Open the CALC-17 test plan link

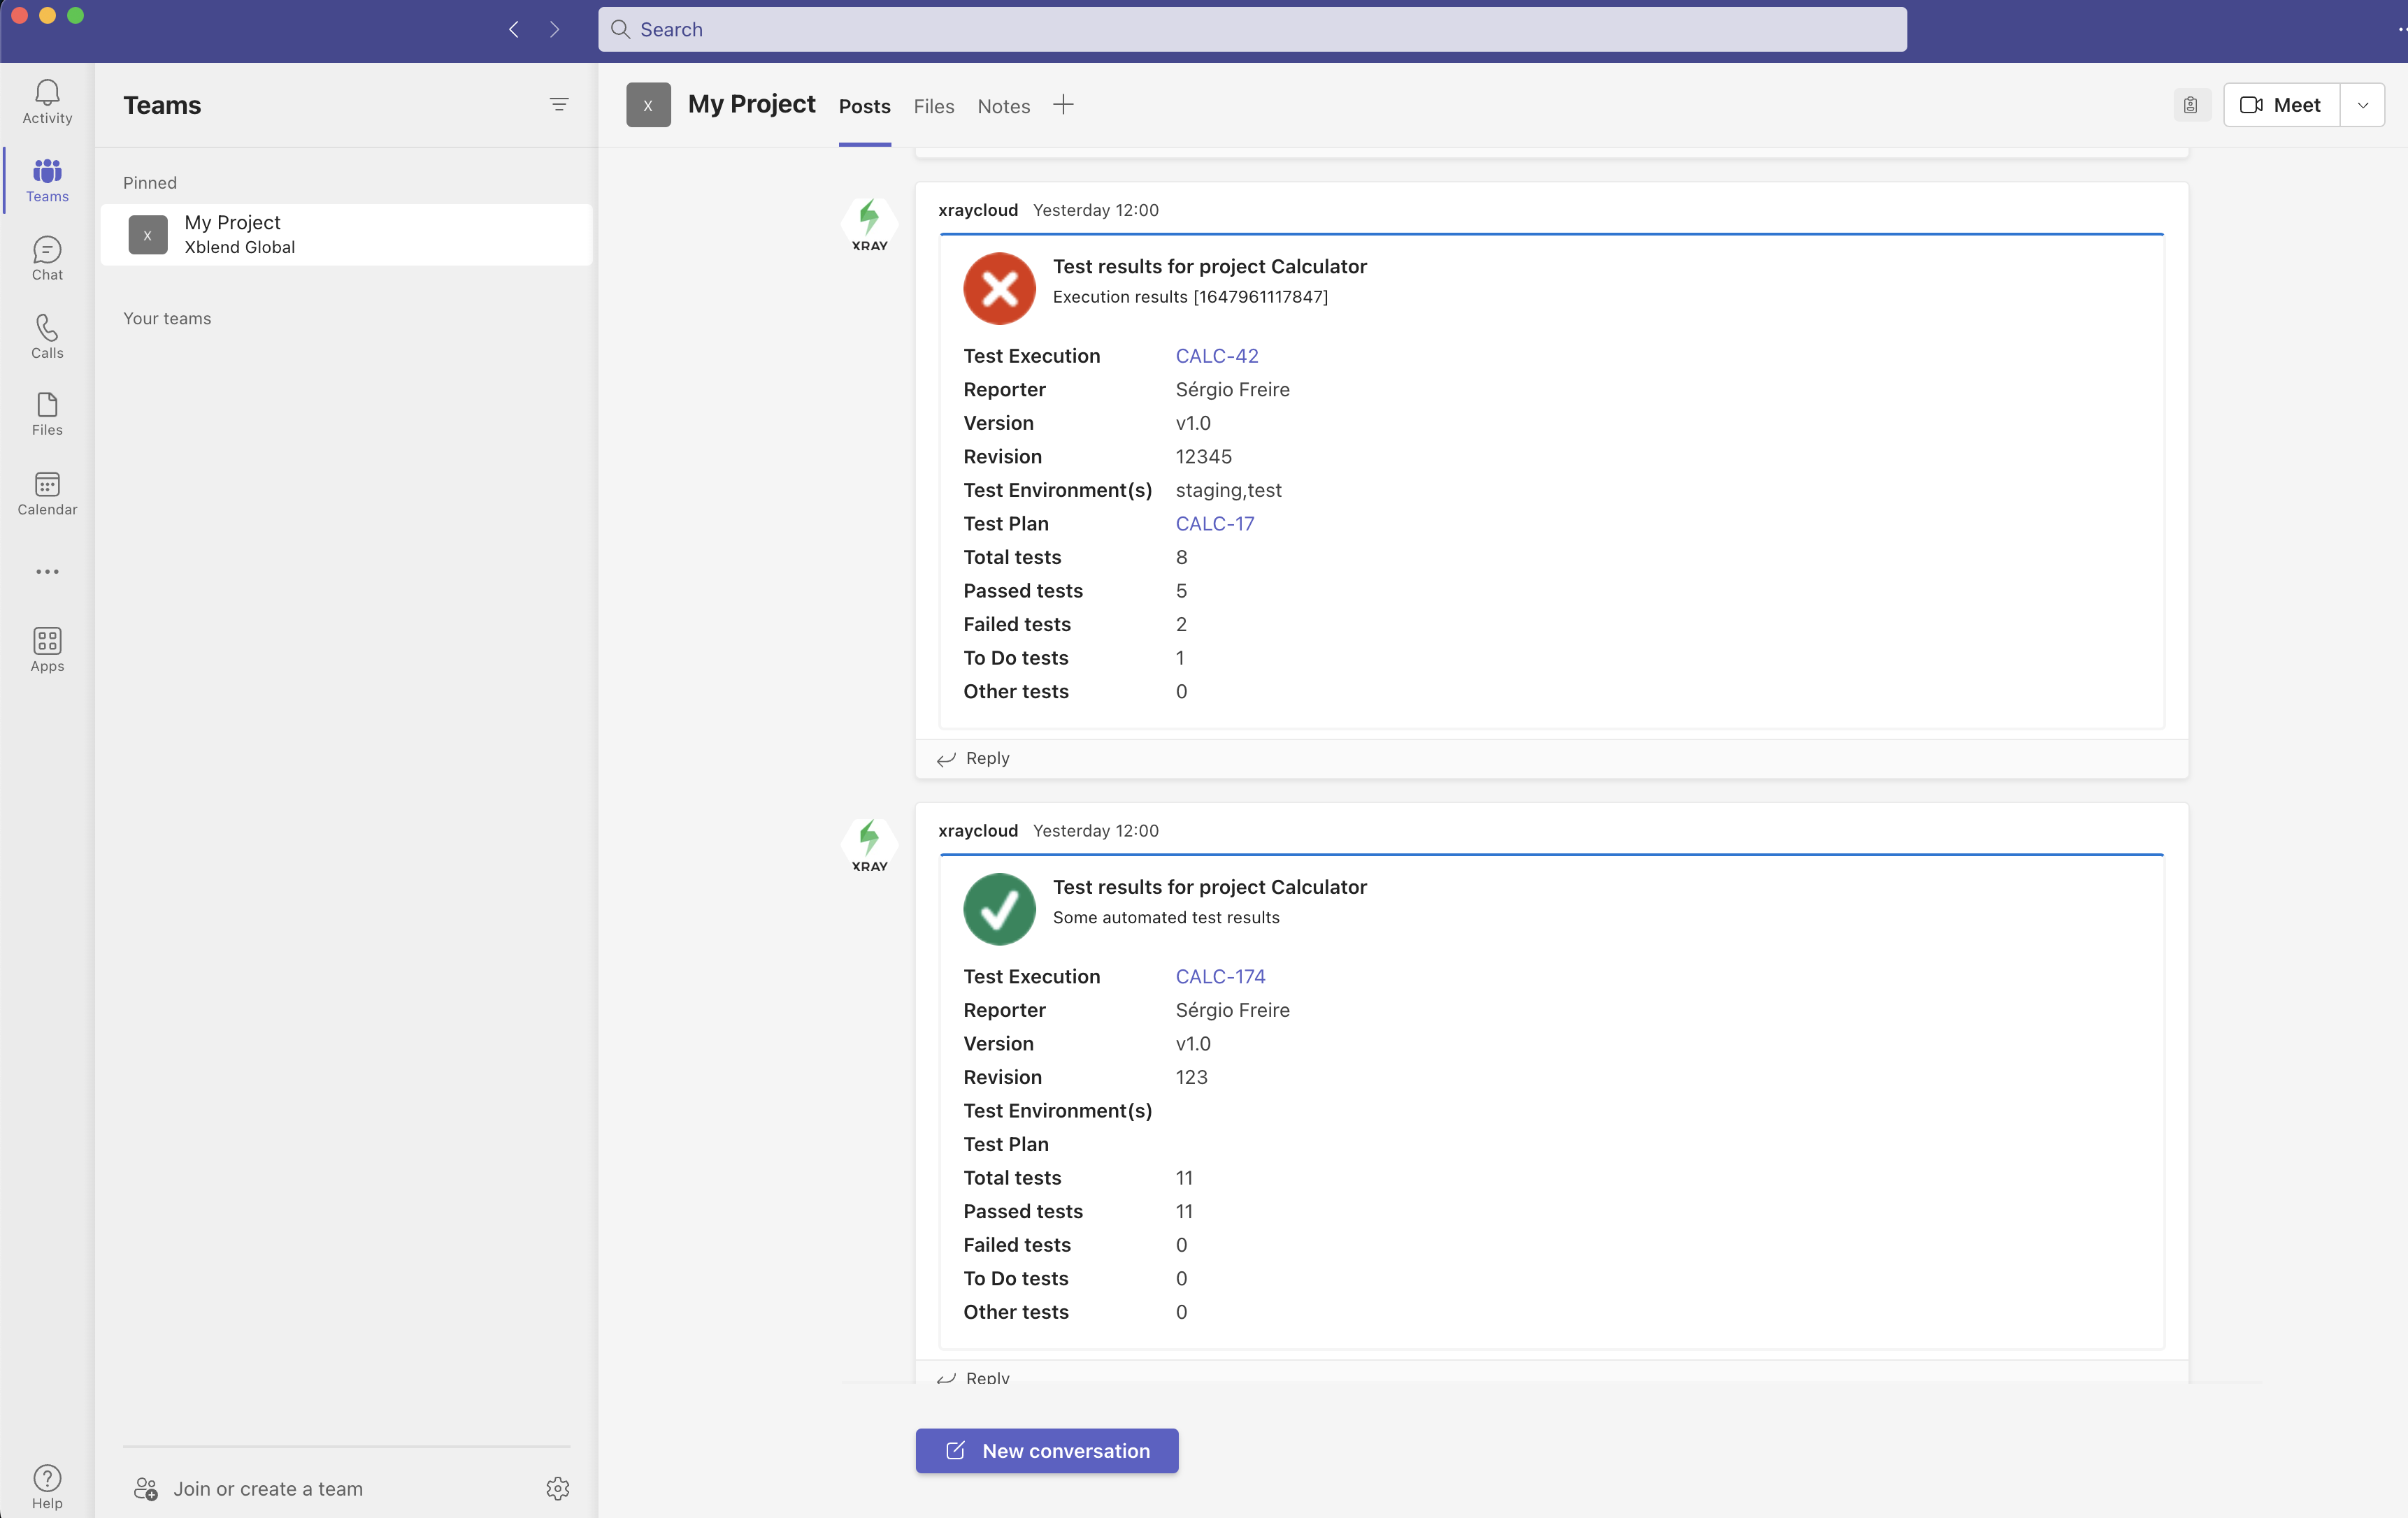pos(1215,523)
